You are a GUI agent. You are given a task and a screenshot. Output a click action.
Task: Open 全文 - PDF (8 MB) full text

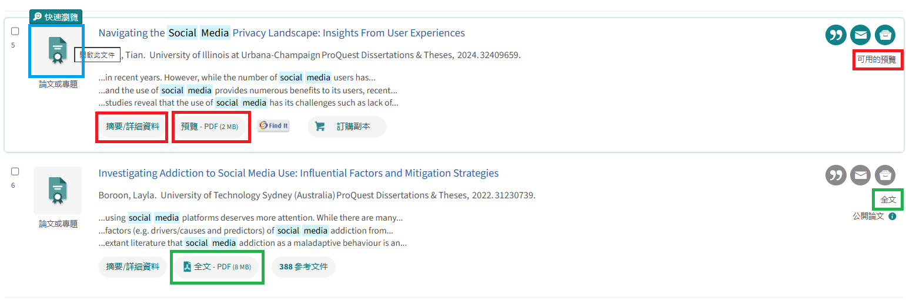(x=216, y=266)
